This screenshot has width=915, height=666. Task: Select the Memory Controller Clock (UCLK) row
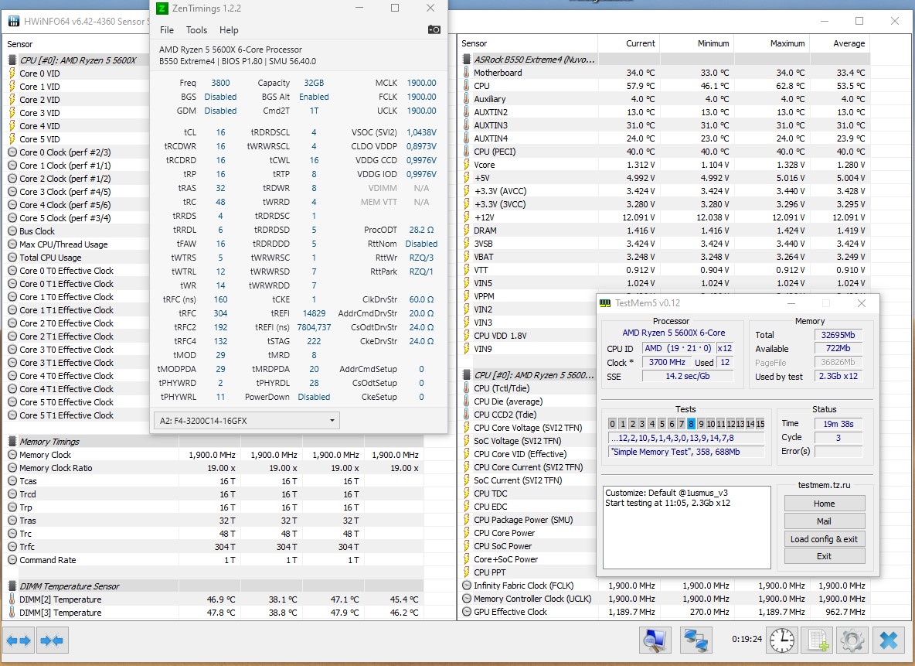click(x=665, y=598)
